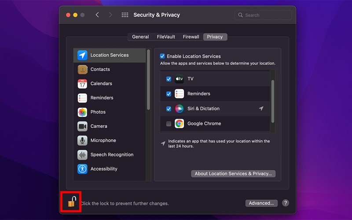Click in the Search field
This screenshot has width=352, height=220.
[x=263, y=15]
